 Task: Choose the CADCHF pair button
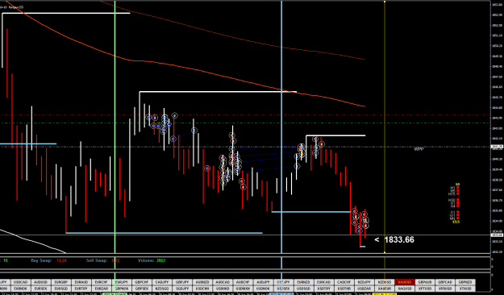tap(344, 282)
